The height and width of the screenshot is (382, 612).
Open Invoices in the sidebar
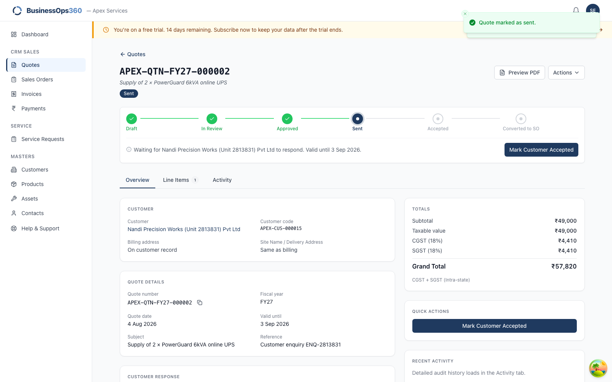click(x=46, y=94)
